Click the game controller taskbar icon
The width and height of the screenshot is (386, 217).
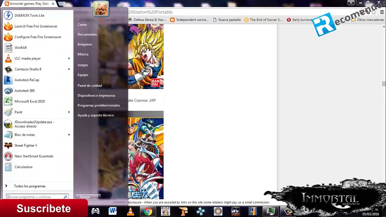click(95, 211)
